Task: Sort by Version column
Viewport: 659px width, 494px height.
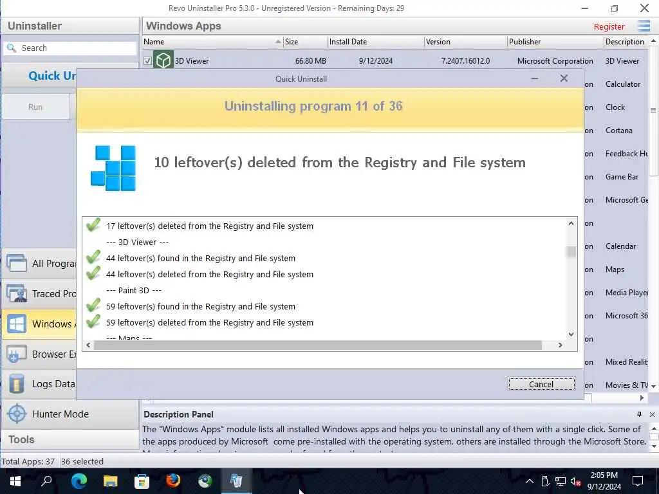Action: point(466,42)
